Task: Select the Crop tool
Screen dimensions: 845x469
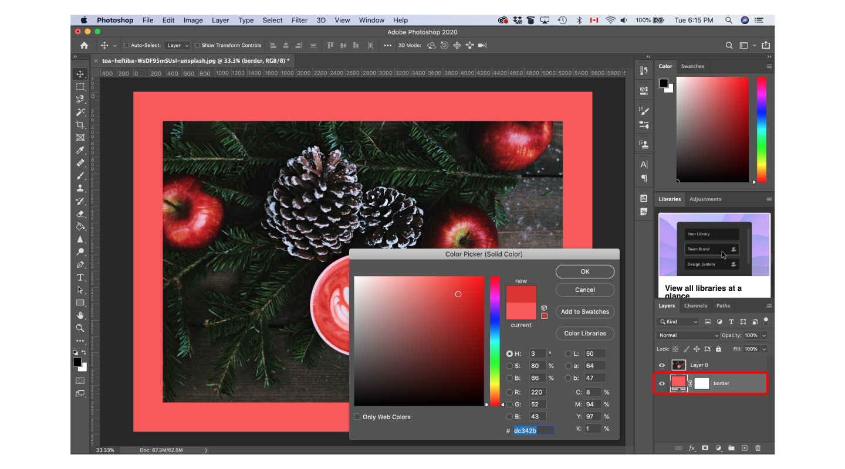Action: coord(80,124)
